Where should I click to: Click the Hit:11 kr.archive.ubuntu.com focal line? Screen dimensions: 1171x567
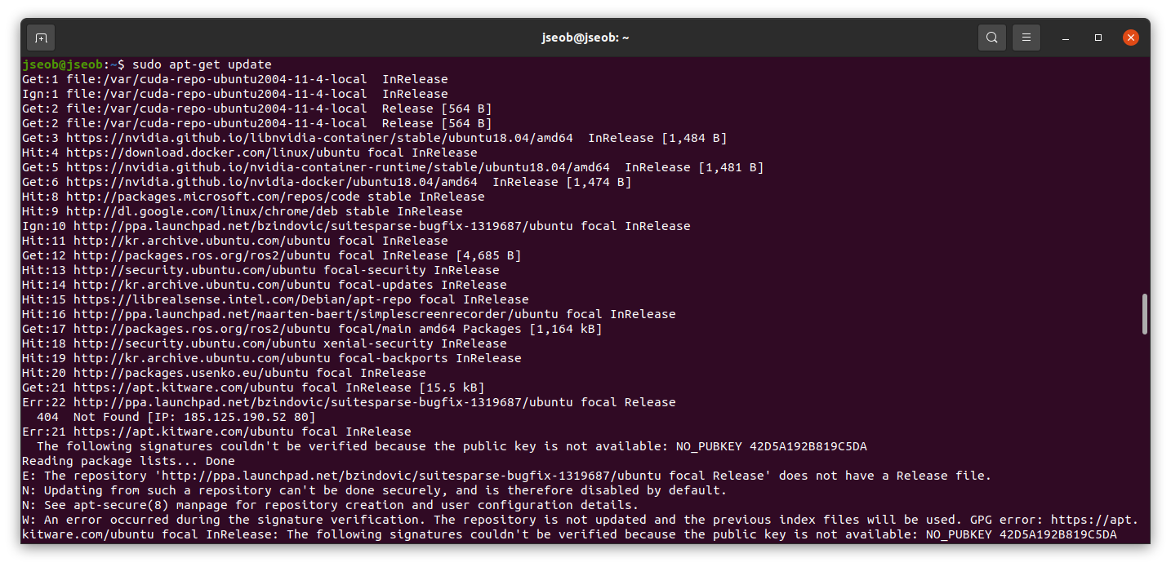click(235, 241)
